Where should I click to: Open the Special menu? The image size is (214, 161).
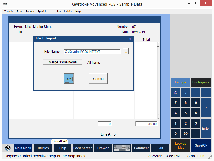42,12
